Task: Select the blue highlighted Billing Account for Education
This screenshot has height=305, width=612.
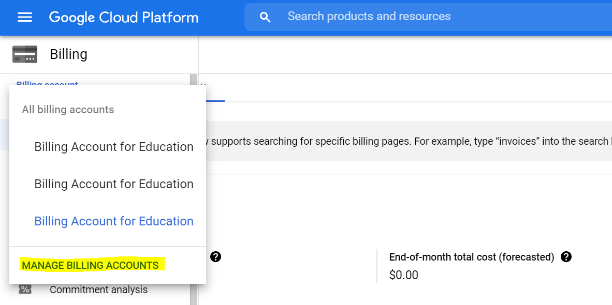Action: click(113, 221)
